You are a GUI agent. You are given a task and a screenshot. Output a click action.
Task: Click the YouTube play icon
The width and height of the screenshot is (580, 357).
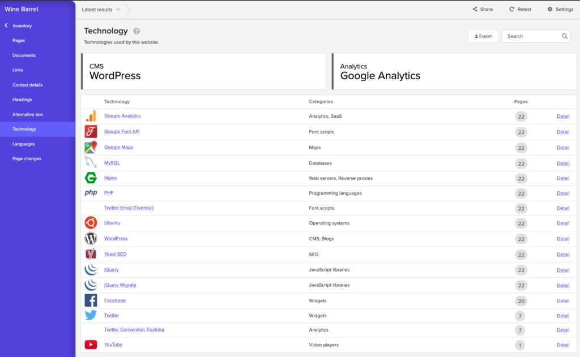[x=91, y=345]
